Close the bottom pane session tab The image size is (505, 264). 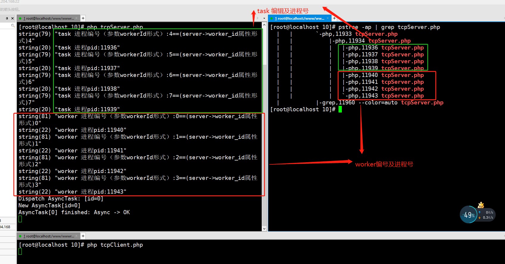(77, 236)
